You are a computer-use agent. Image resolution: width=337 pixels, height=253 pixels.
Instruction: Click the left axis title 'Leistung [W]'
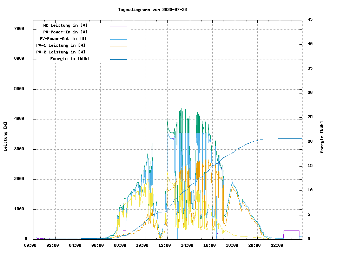[6, 136]
